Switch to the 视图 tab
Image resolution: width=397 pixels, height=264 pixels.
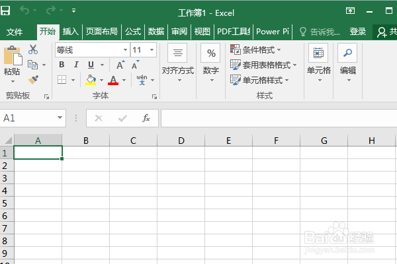click(x=202, y=32)
